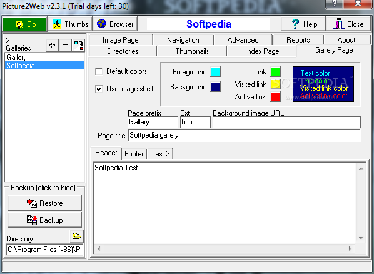The height and width of the screenshot is (274, 374).
Task: Select the Gallery Page tab
Action: tap(334, 51)
